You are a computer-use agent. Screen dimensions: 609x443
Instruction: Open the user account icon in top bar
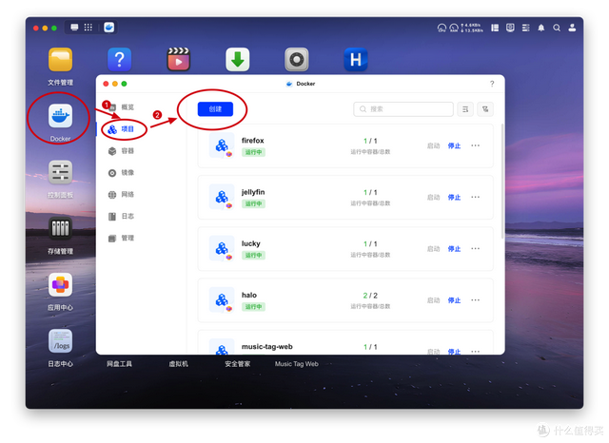pos(572,28)
